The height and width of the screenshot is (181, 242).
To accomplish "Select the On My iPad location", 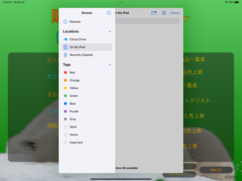I will [87, 47].
